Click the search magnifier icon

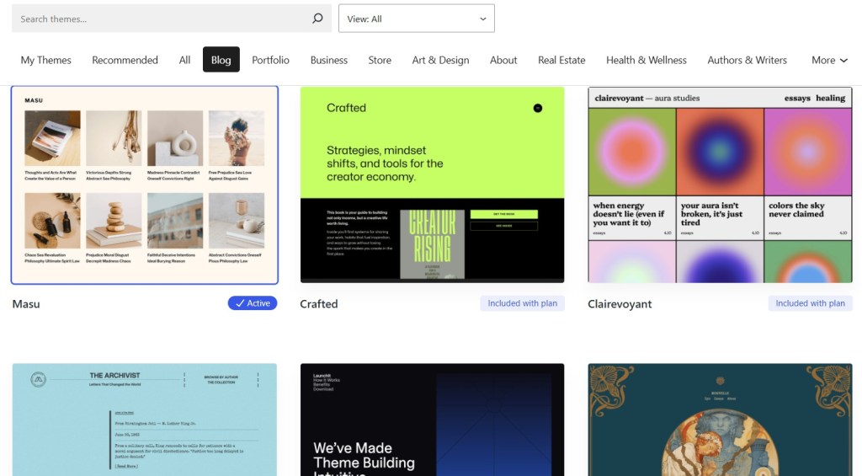click(317, 19)
